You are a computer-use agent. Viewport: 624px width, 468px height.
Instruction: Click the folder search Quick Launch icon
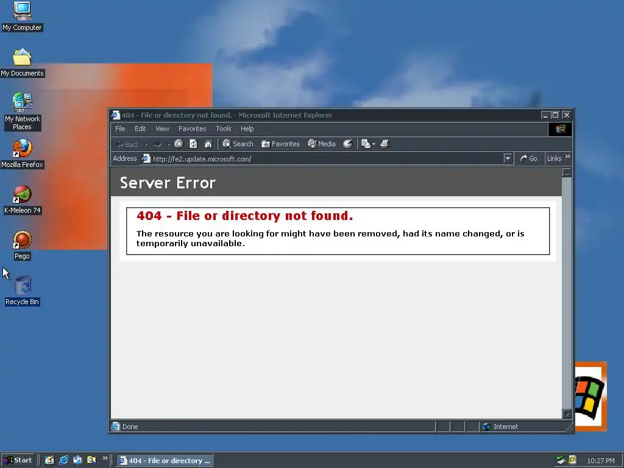point(91,460)
